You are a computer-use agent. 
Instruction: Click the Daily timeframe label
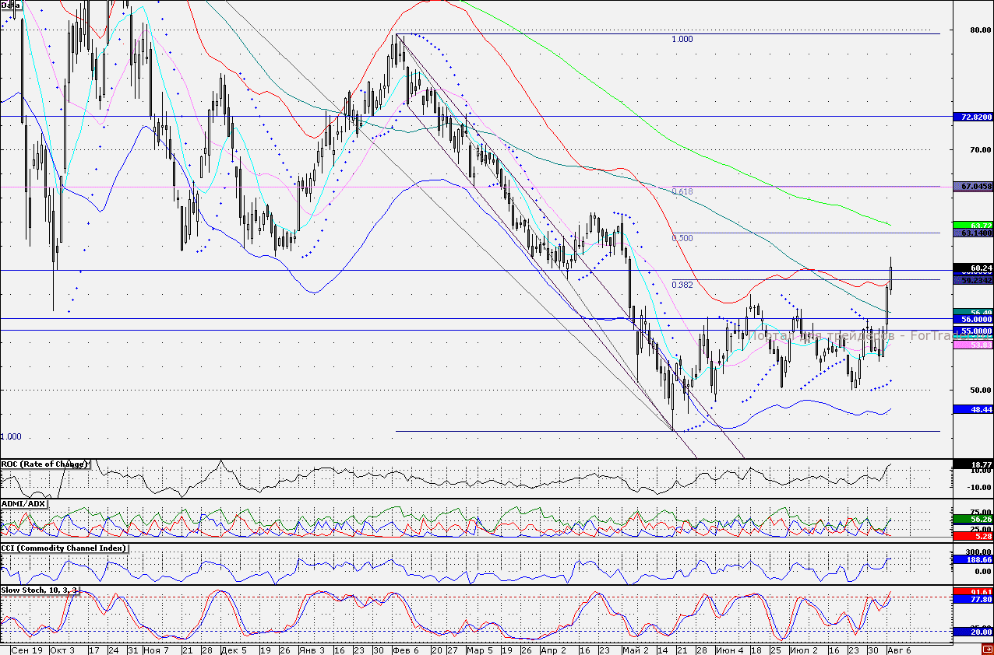tap(12, 5)
